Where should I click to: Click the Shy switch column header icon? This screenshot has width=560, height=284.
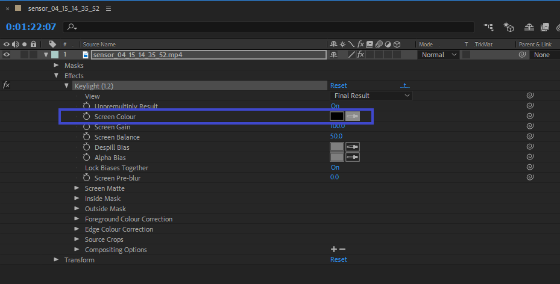333,44
